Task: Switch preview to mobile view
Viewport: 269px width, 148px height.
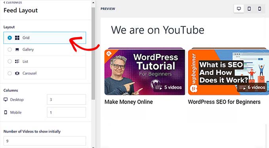Action: coord(260,9)
